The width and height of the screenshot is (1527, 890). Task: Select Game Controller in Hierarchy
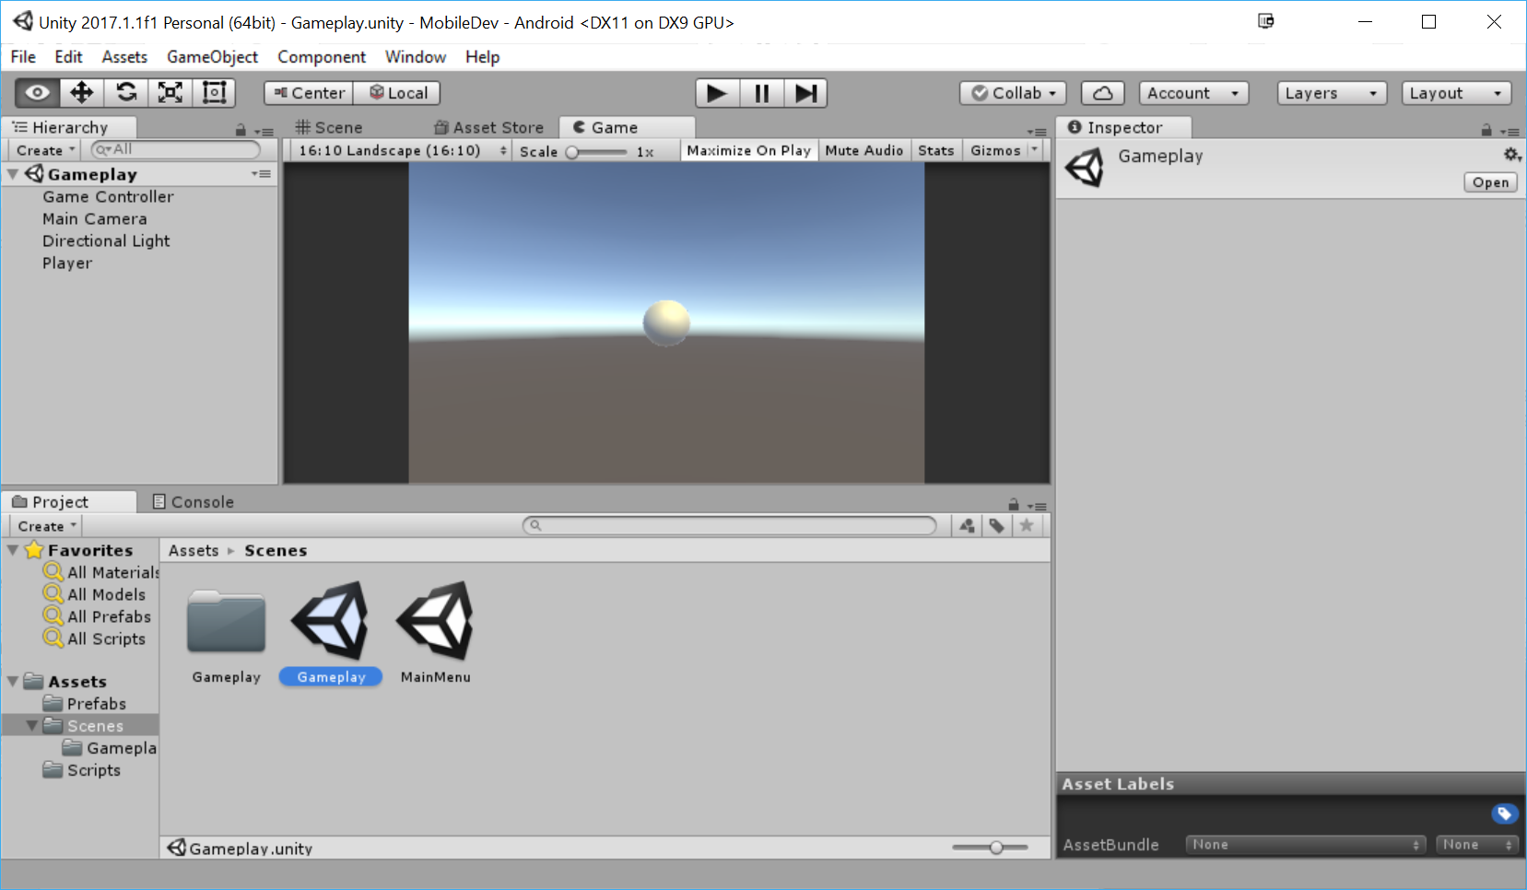click(x=108, y=197)
